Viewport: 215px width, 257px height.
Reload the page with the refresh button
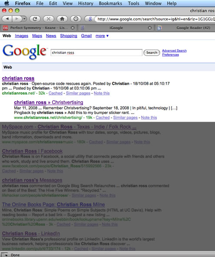(x=35, y=19)
